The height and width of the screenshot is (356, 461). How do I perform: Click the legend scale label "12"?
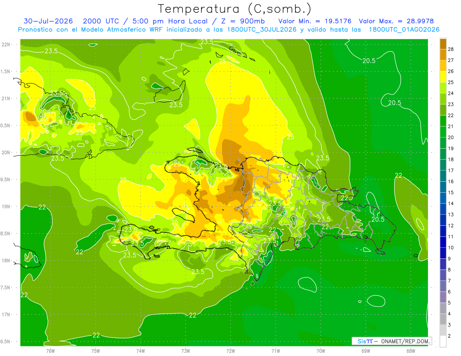click(x=451, y=225)
